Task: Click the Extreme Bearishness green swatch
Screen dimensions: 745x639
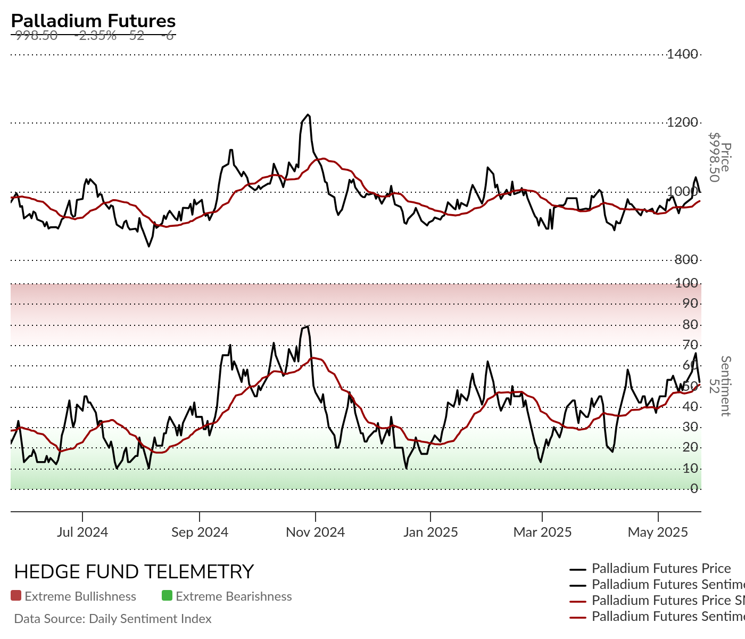Action: pos(167,596)
